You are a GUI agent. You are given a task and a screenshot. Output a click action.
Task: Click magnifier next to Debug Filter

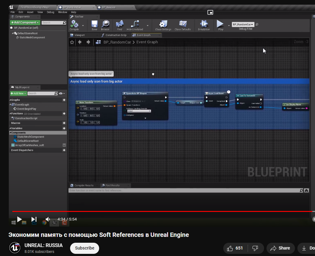coord(257,24)
